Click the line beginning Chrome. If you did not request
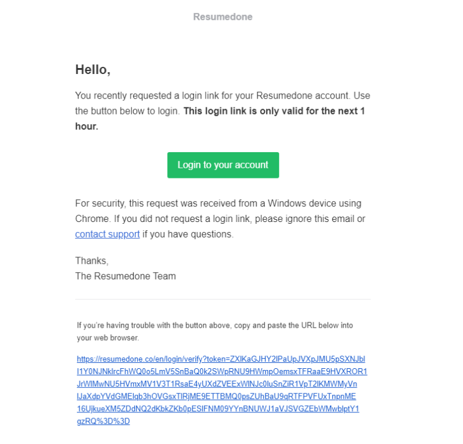 click(220, 218)
